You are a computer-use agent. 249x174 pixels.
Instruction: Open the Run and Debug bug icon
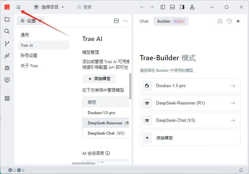tap(7, 68)
